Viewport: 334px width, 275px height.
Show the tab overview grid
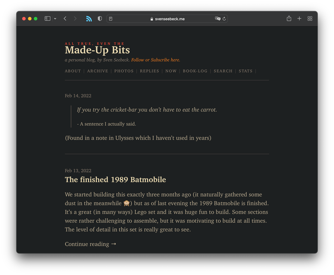pos(310,19)
